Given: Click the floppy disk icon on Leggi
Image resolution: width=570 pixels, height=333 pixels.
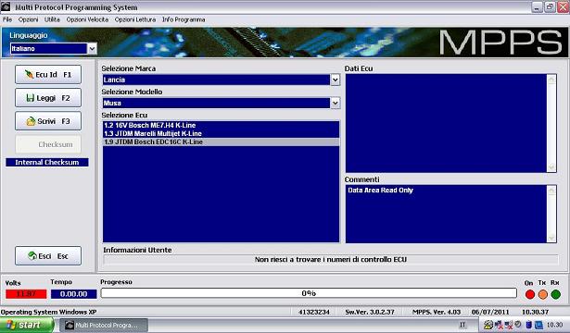Looking at the screenshot, I should [31, 98].
